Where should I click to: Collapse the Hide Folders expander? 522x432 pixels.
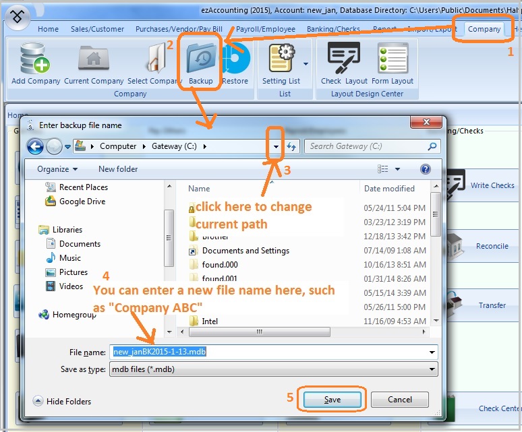coord(38,401)
